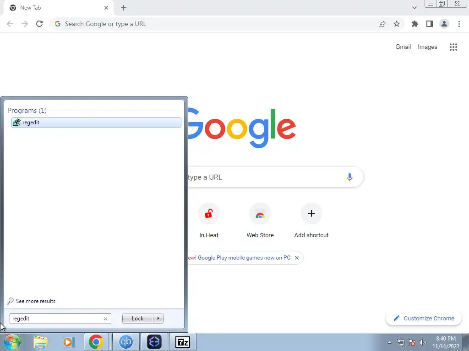Show hidden tray icons arrow
The width and height of the screenshot is (469, 351).
389,342
